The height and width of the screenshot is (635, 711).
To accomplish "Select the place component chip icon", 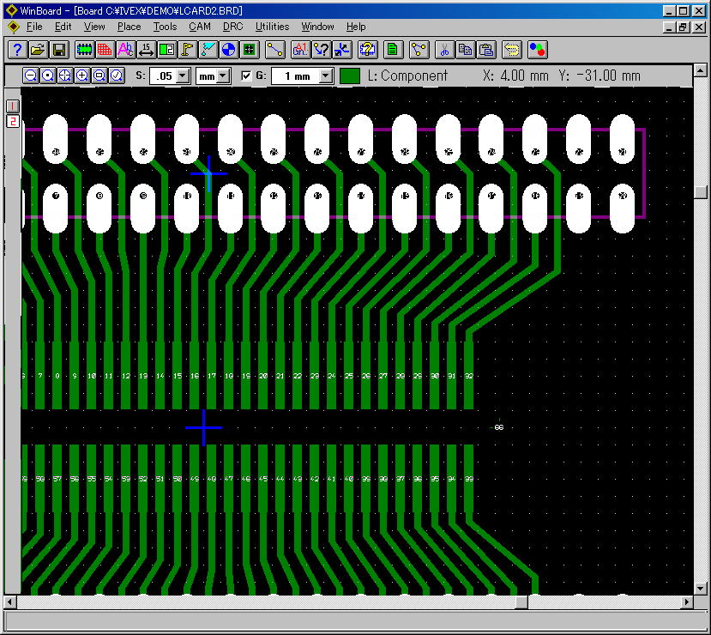I will tap(85, 50).
